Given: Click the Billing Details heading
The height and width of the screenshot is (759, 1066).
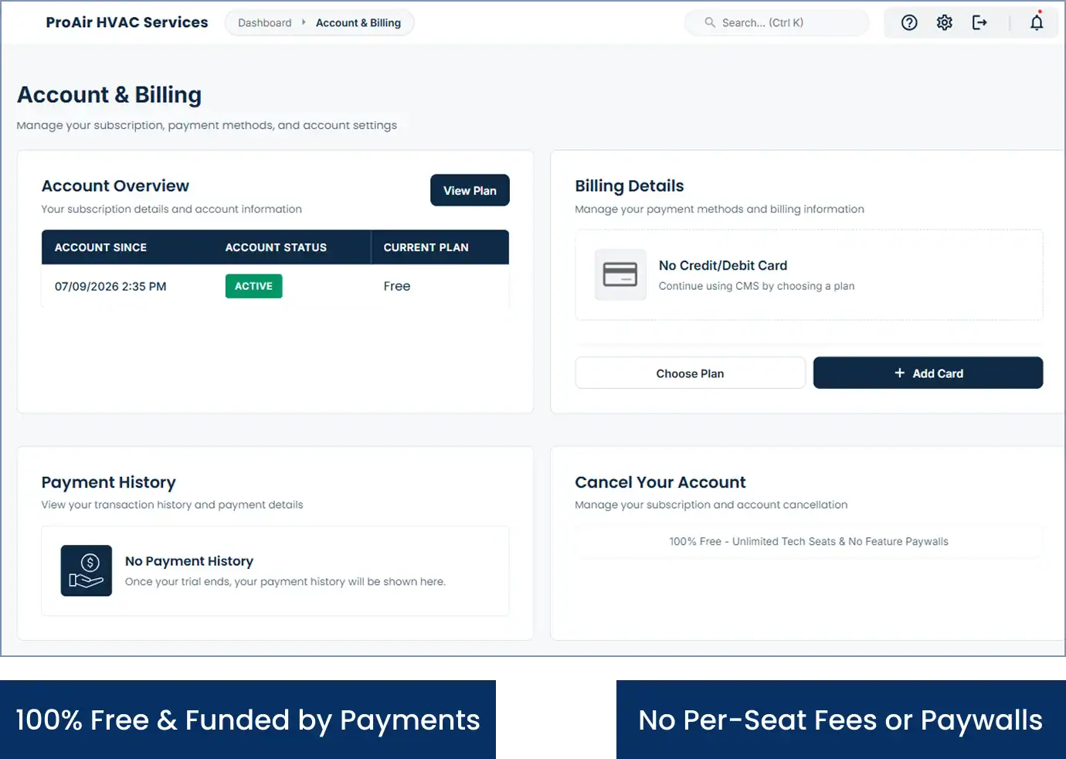Looking at the screenshot, I should [x=630, y=185].
